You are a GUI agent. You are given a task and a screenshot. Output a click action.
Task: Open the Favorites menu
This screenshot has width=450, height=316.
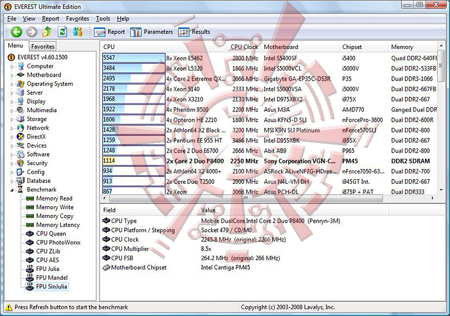(78, 19)
